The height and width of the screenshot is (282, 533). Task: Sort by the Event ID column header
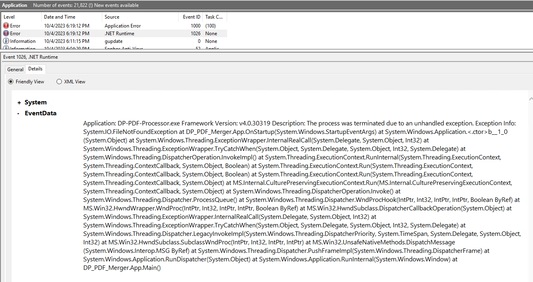pyautogui.click(x=191, y=17)
